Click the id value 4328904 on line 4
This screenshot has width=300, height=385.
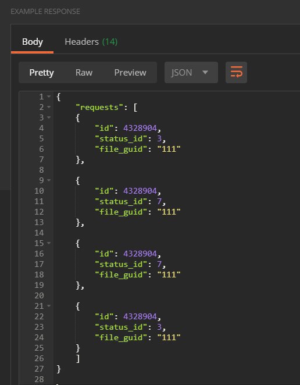(x=140, y=128)
